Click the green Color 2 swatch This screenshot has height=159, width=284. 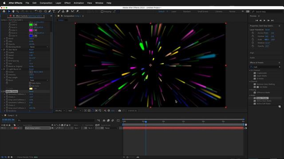31,25
